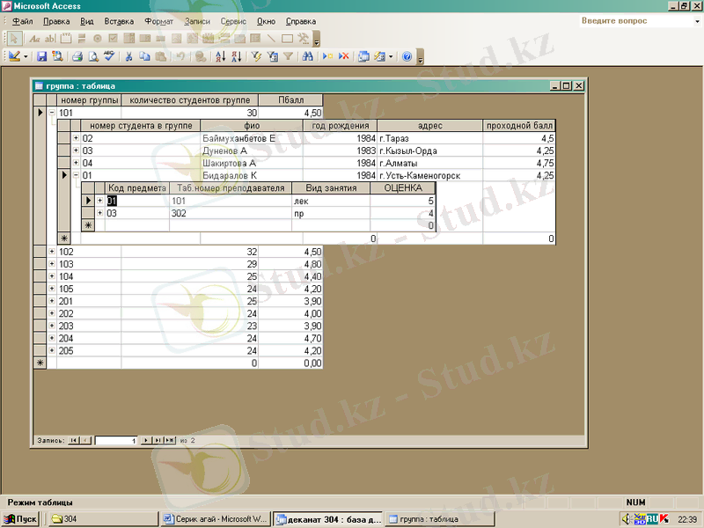This screenshot has height=528, width=704.
Task: Open the View dropdown arrow in toolbar
Action: pyautogui.click(x=26, y=56)
